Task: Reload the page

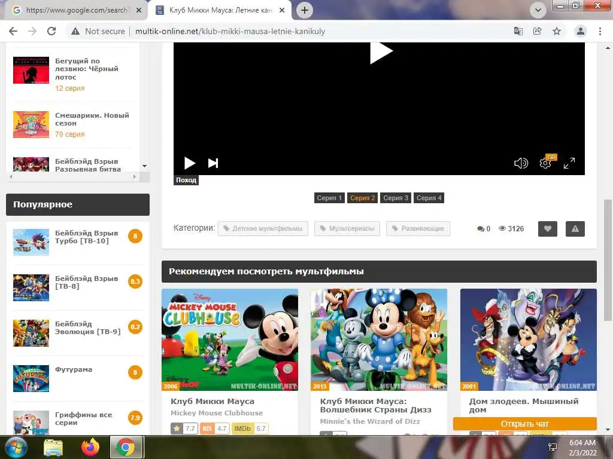Action: (x=51, y=31)
